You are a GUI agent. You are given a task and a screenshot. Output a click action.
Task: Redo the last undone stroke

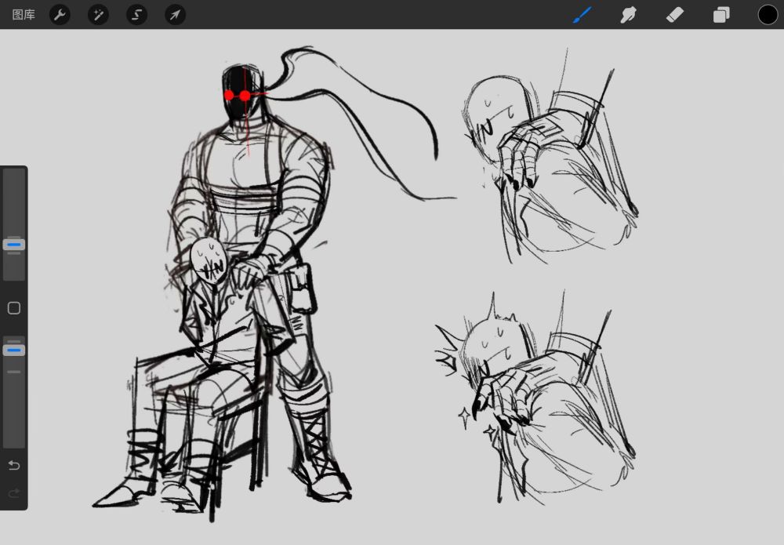click(x=14, y=493)
